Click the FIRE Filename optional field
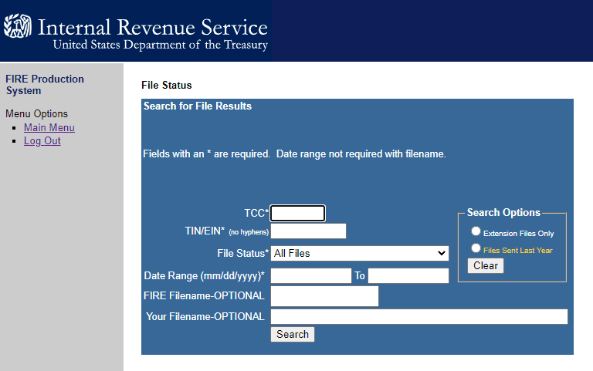593x371 pixels. pyautogui.click(x=324, y=296)
